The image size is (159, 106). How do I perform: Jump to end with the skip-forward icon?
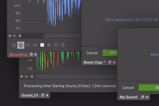[35, 45]
